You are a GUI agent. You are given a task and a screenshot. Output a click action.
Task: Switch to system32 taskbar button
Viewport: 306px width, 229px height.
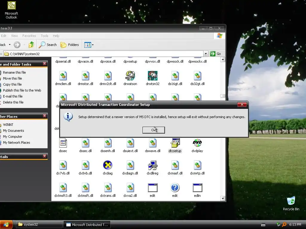tap(39, 225)
